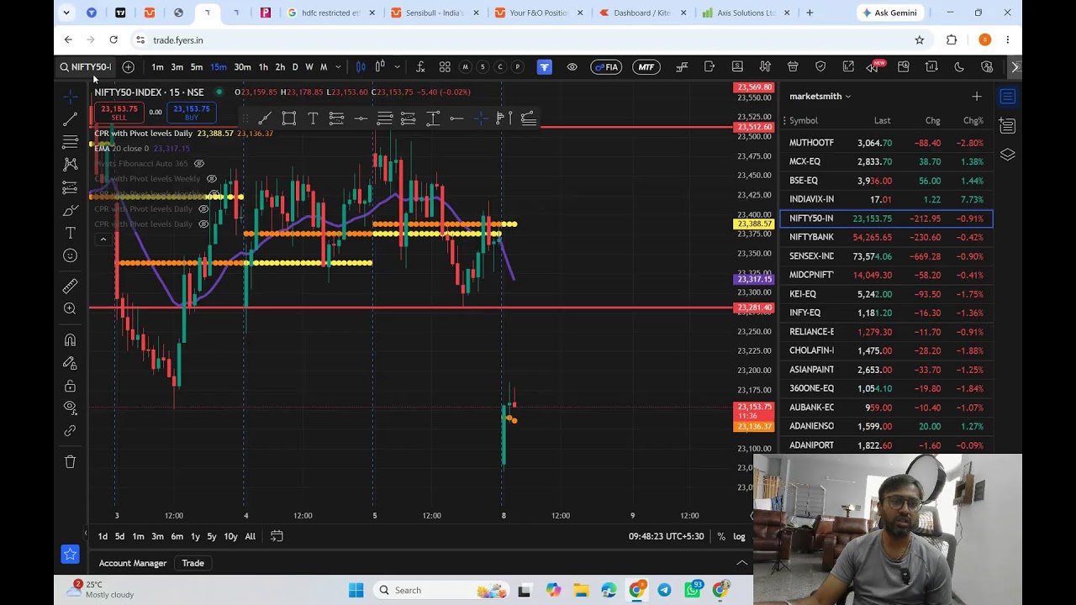Open the NIFTY50 symbol search box
Viewport: 1076px width, 605px height.
coord(86,67)
